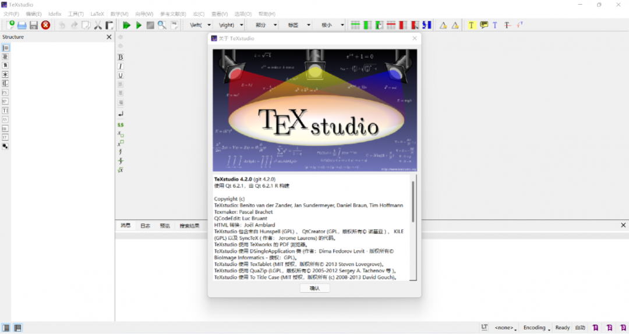Apply italic with the I icon

(121, 66)
